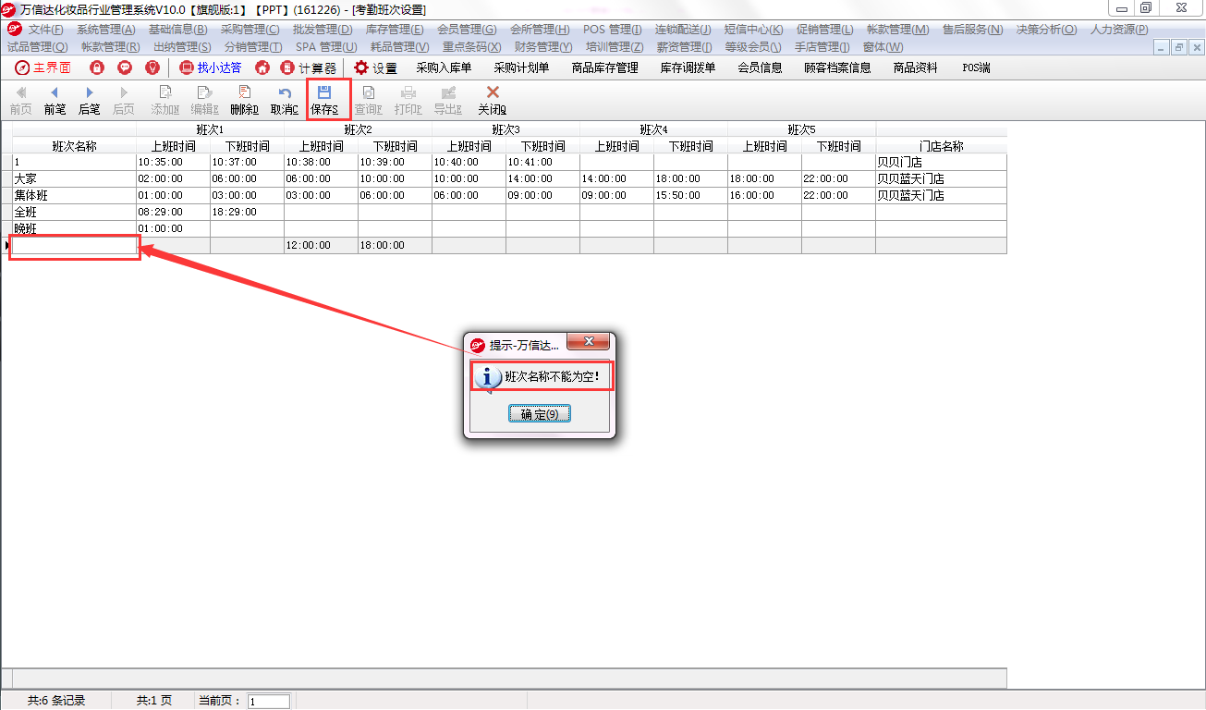Click the horizontal scrollbar under the table
Viewport: 1206px width, 710px height.
pos(504,678)
